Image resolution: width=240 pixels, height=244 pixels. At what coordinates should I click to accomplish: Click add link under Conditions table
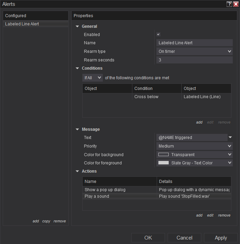pos(199,122)
